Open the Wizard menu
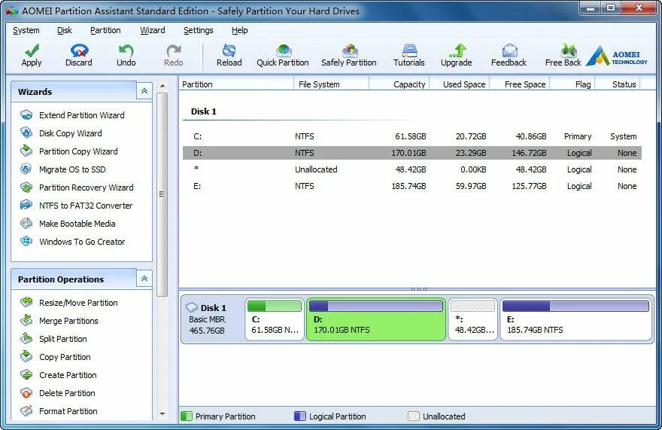The height and width of the screenshot is (430, 662). (x=153, y=30)
